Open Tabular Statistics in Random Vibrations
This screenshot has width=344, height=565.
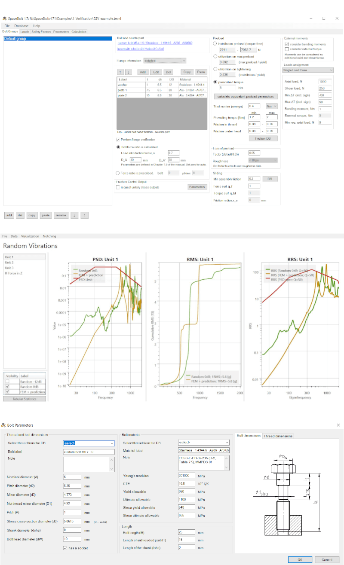coord(25,398)
